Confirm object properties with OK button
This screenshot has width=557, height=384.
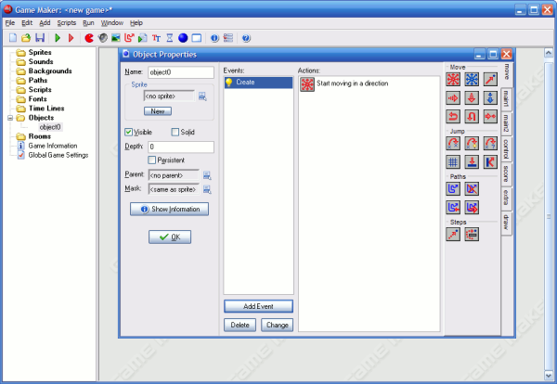170,237
